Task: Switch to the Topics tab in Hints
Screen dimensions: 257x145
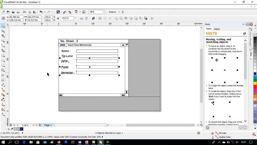Action: tap(209, 29)
